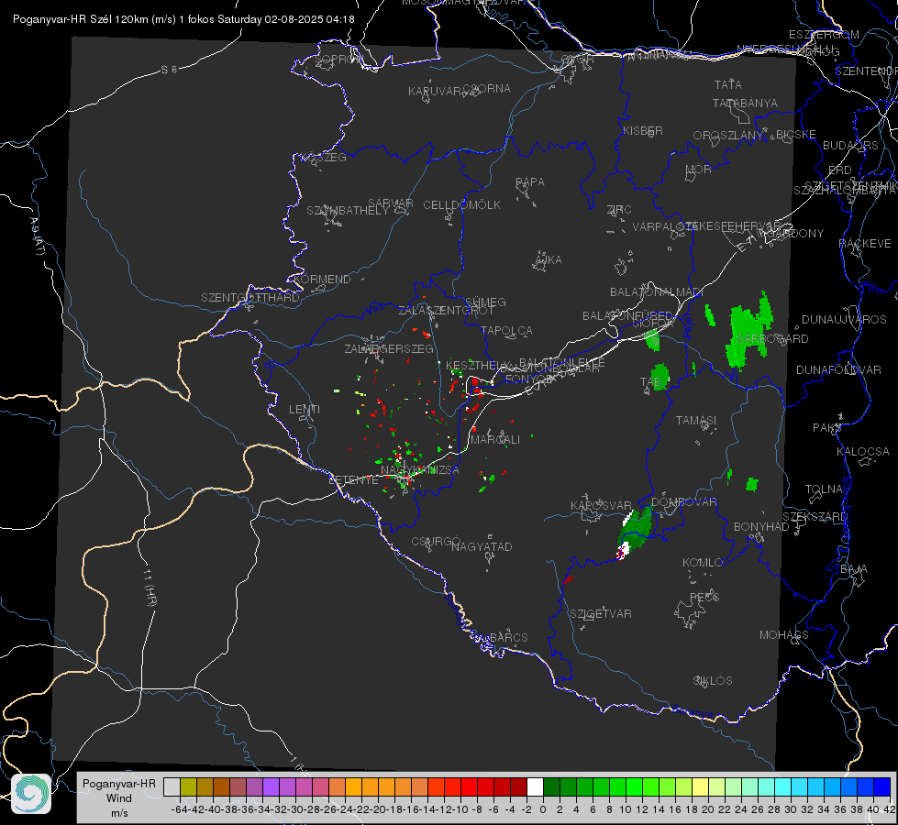Click the MARCALI label
Viewport: 898px width, 825px height.
(495, 440)
